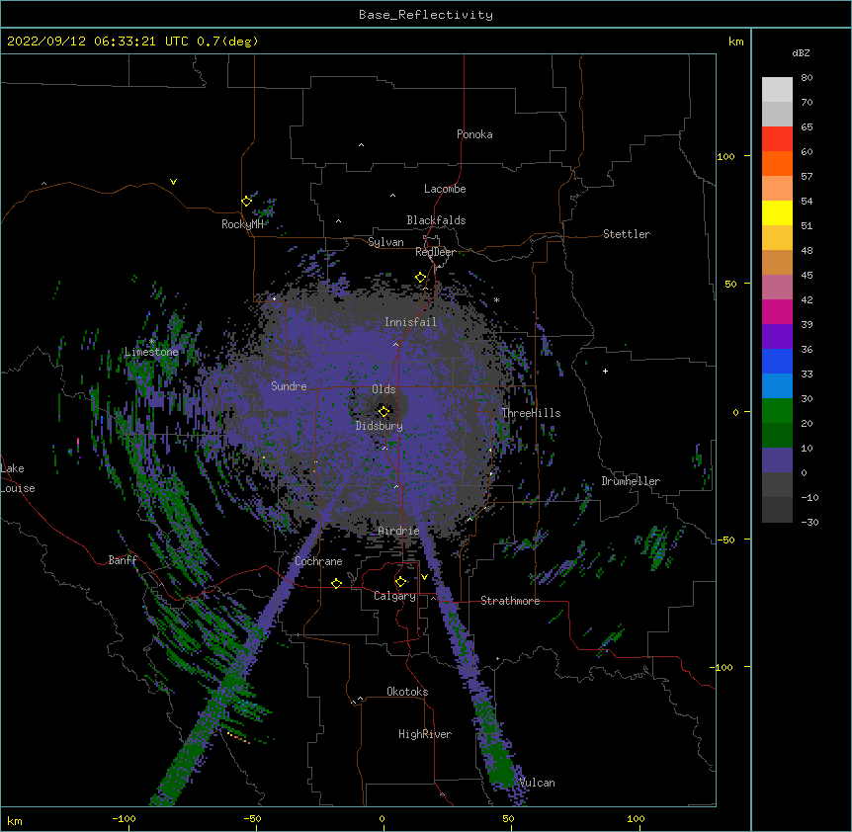Click the 100 tick on the right km axis

725,156
